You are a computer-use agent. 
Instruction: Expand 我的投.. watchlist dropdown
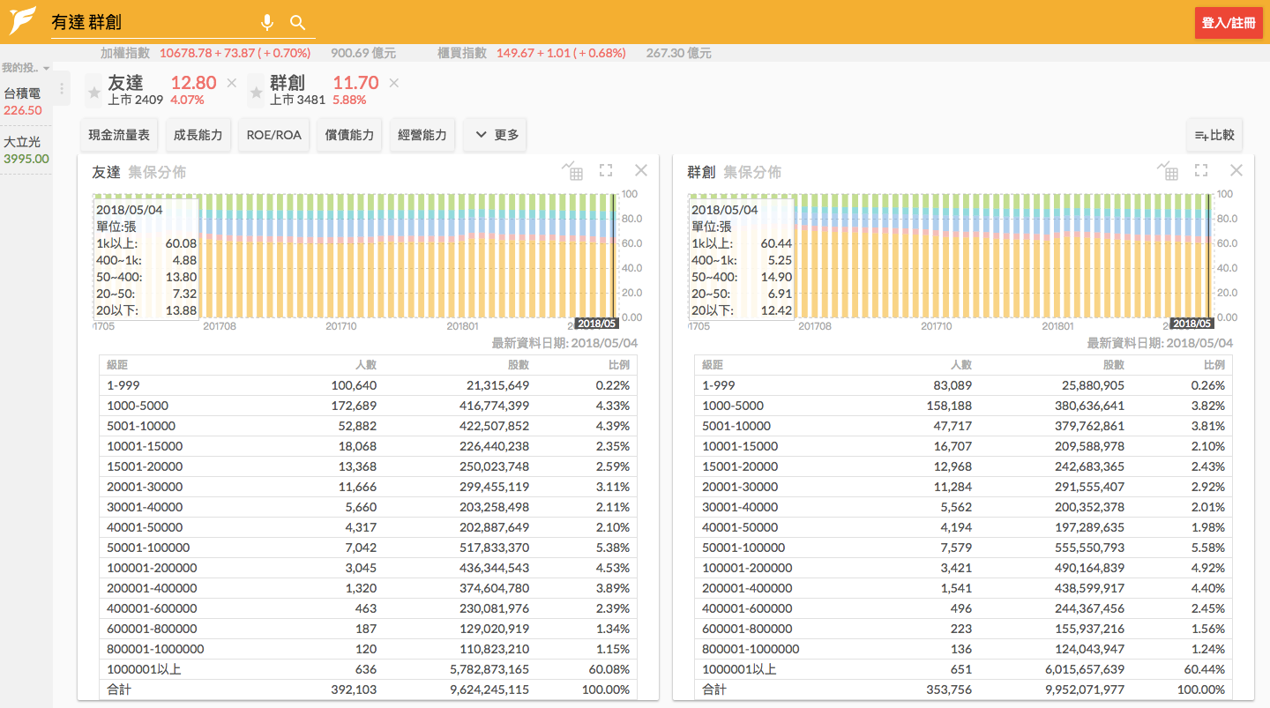[x=26, y=68]
